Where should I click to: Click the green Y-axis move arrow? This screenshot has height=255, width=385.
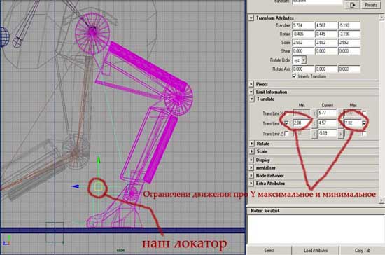pyautogui.click(x=99, y=160)
